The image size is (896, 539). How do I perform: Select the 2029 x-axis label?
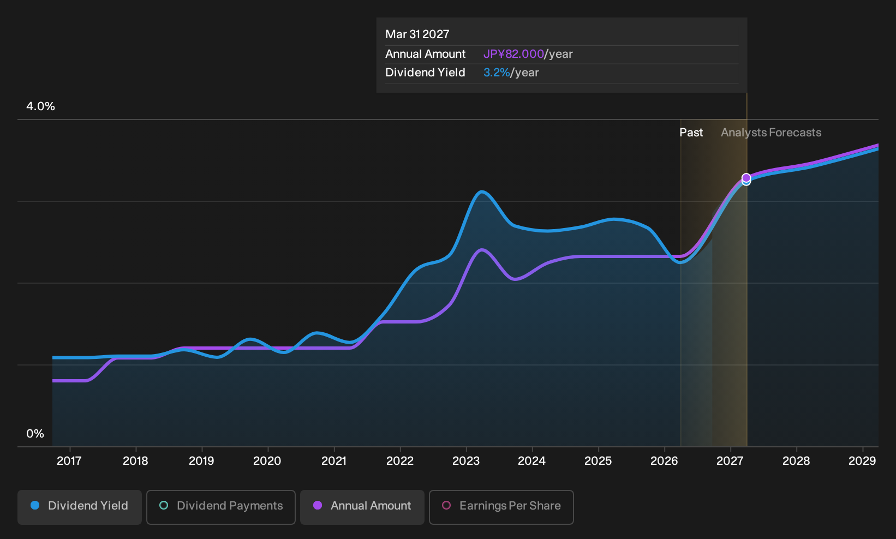pyautogui.click(x=862, y=461)
